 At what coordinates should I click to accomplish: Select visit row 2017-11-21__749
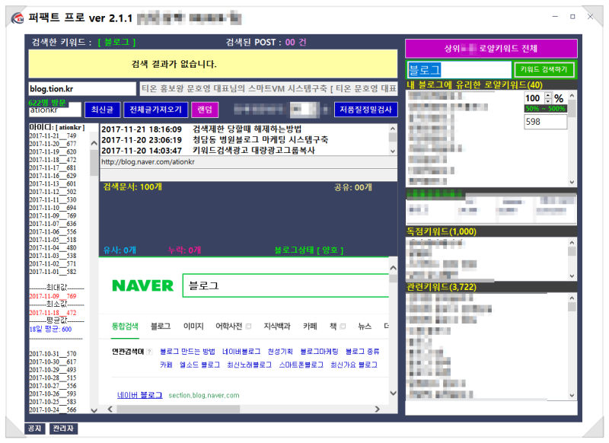pos(53,136)
